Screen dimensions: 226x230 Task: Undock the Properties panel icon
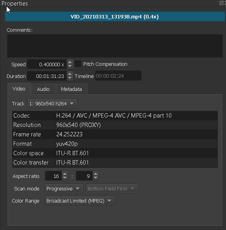pyautogui.click(x=221, y=3)
